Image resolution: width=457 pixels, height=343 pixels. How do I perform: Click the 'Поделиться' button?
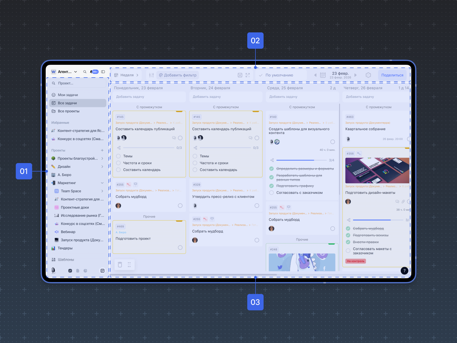(x=392, y=75)
